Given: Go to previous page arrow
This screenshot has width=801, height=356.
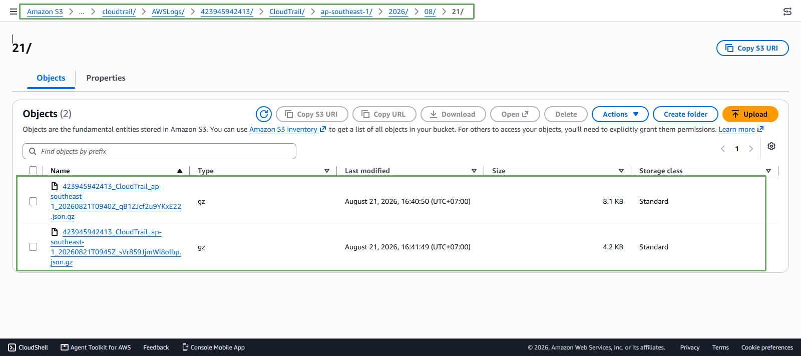Looking at the screenshot, I should (x=723, y=149).
